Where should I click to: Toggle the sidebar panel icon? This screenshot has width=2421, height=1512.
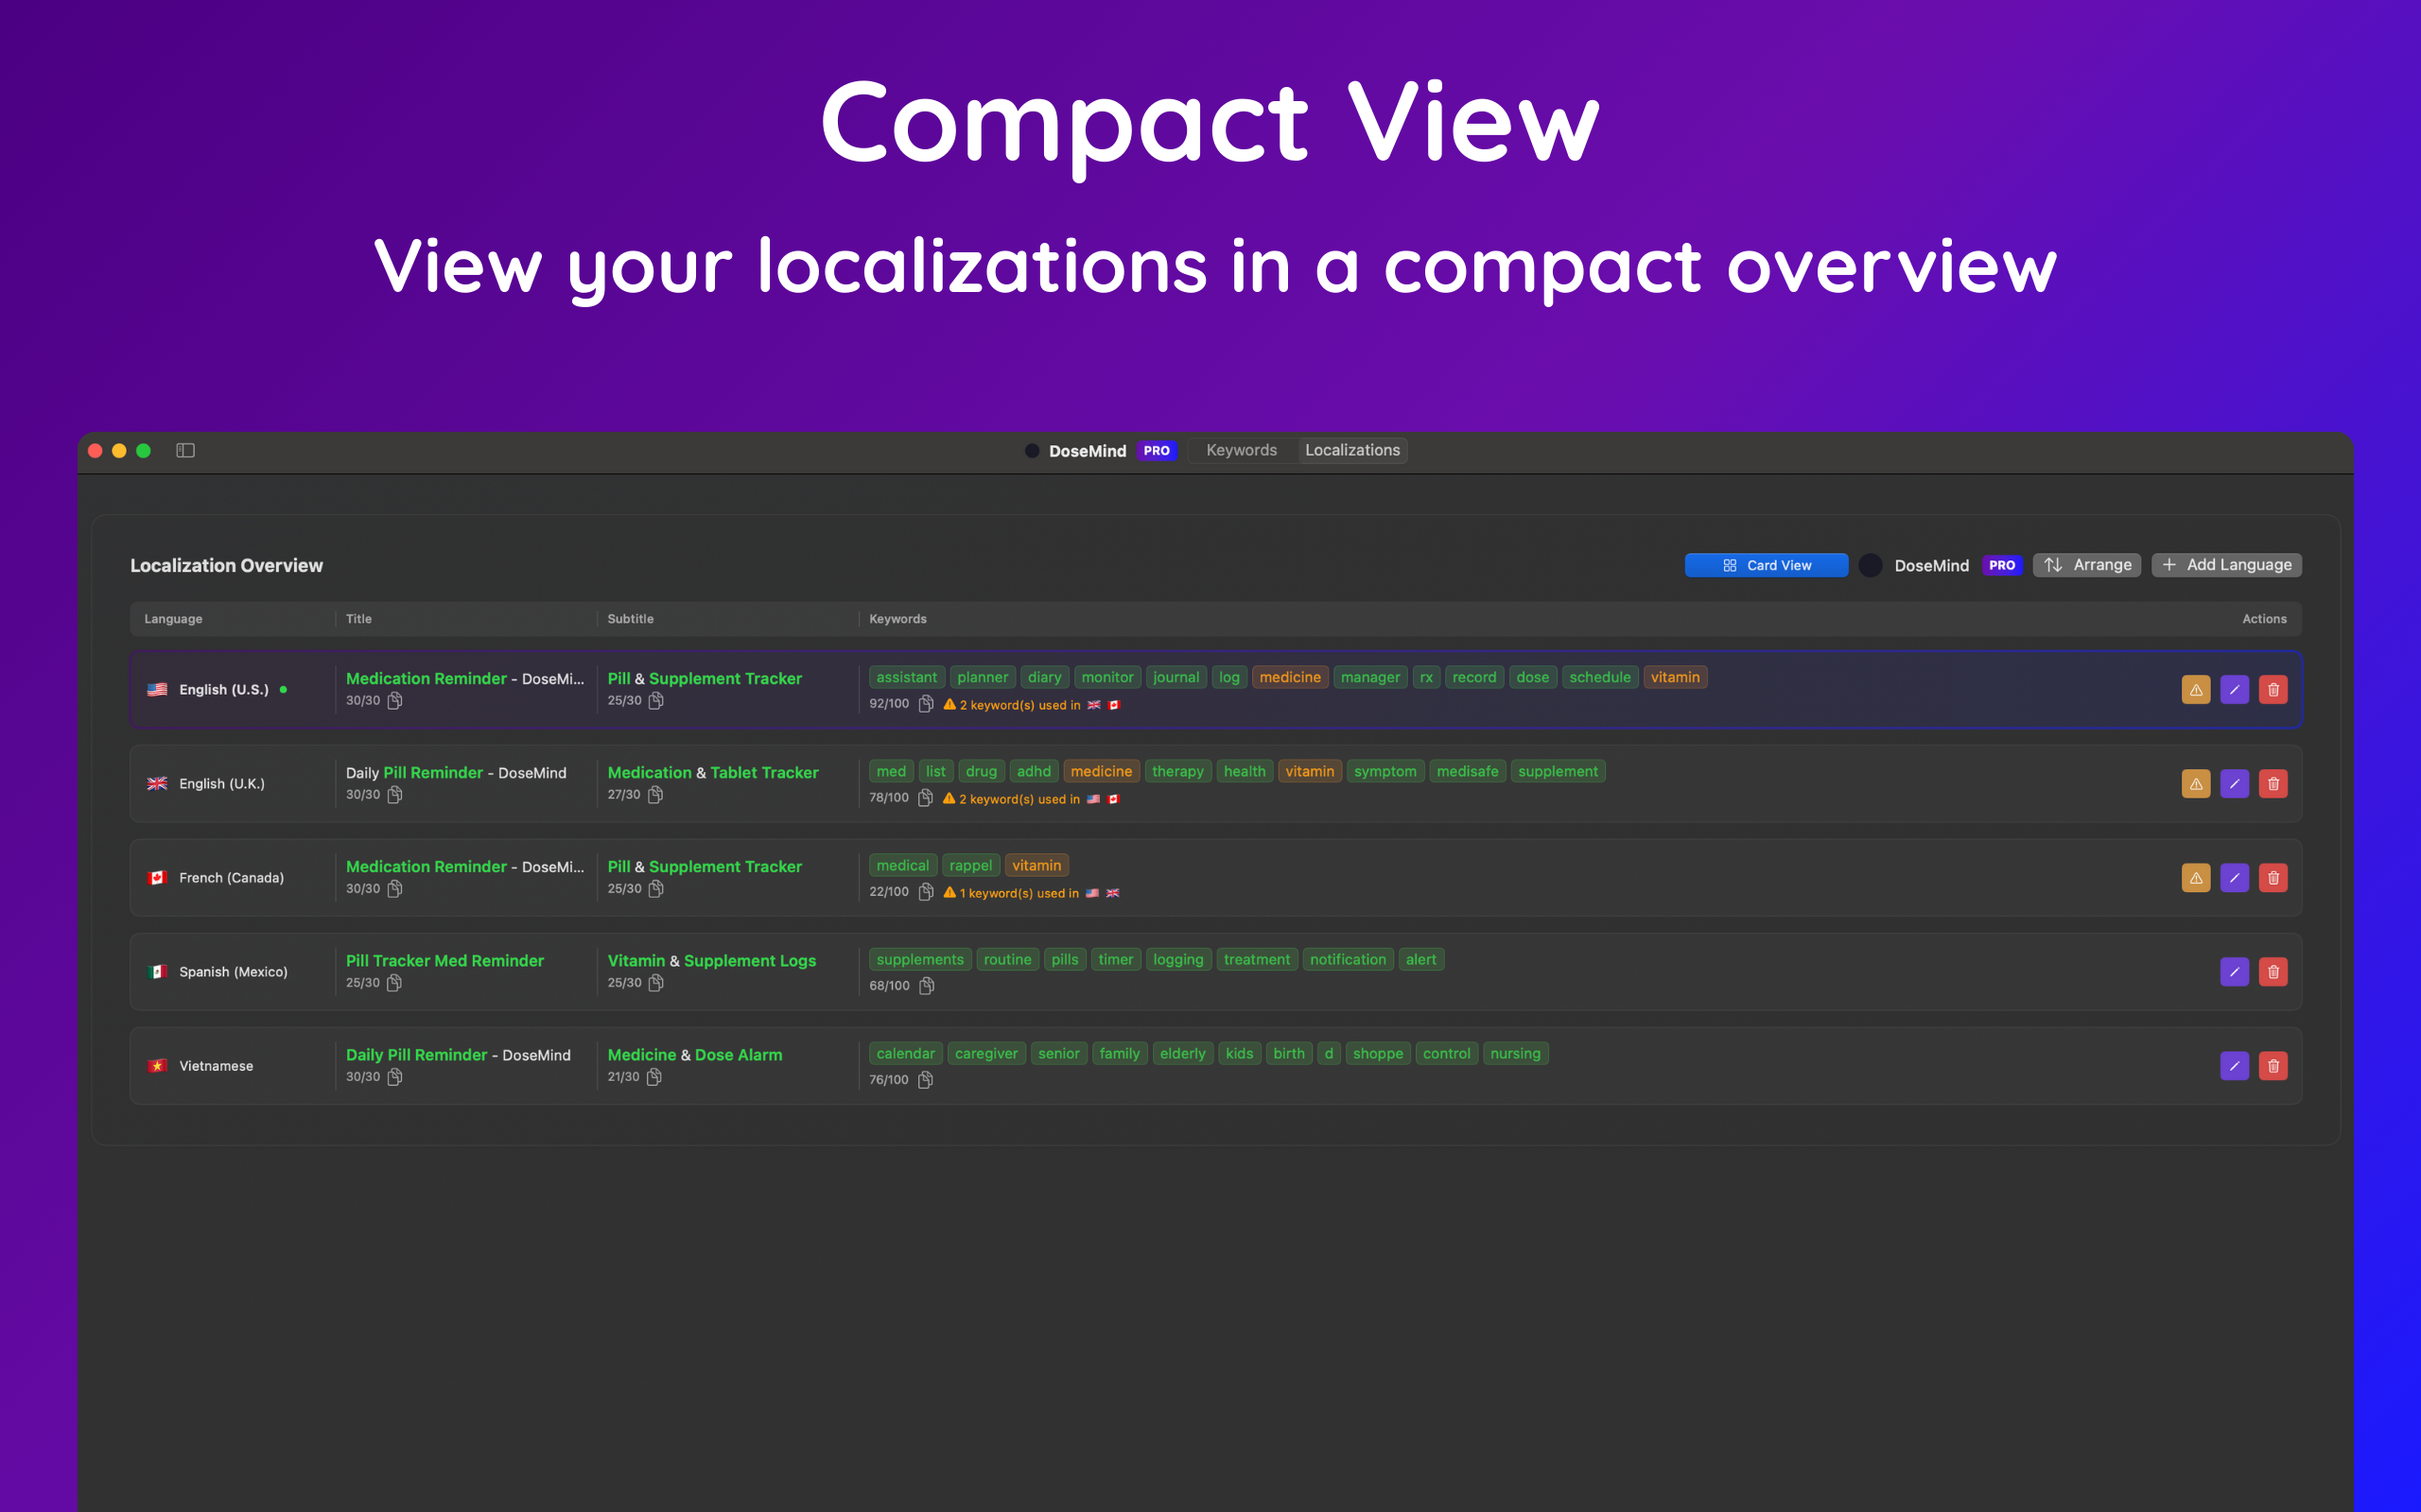coord(185,450)
